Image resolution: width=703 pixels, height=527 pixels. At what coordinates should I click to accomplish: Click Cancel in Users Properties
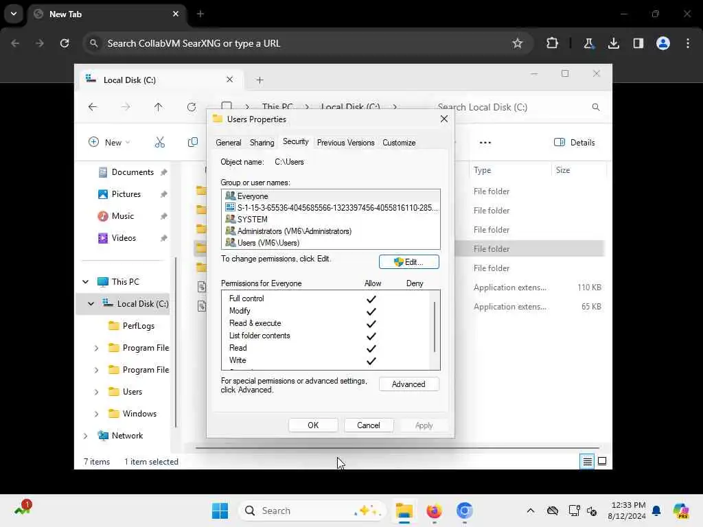point(369,425)
